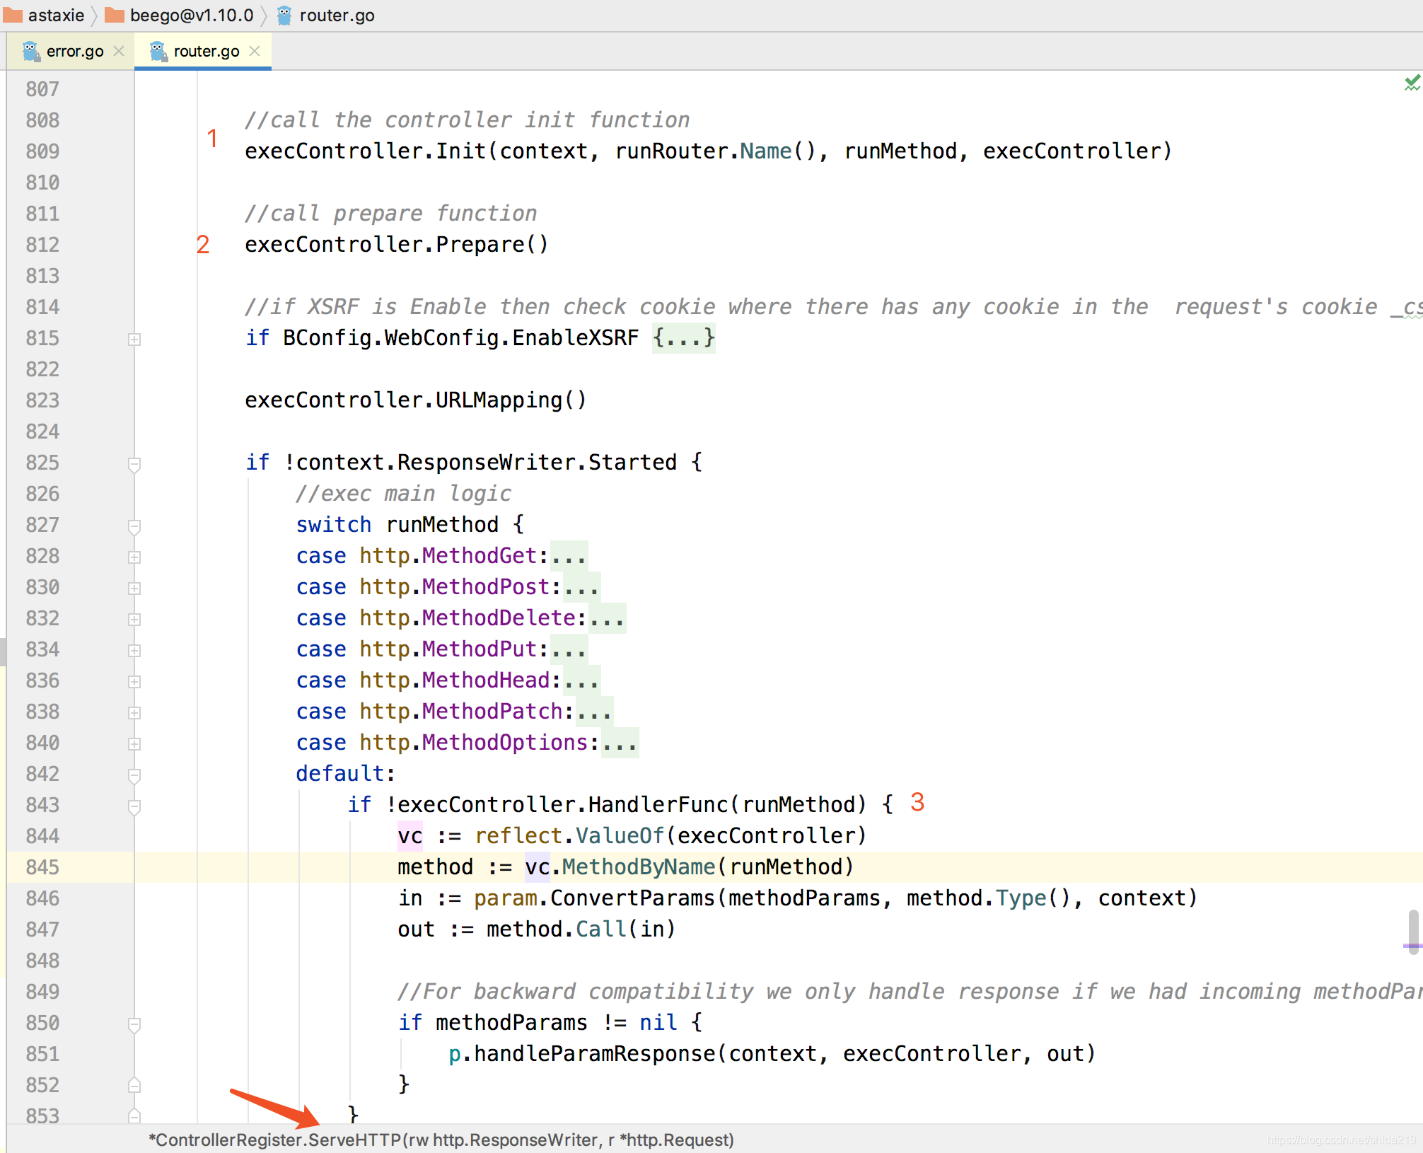Open the beego@v1.10.0 folder breadcrumb
This screenshot has width=1423, height=1153.
pyautogui.click(x=180, y=15)
